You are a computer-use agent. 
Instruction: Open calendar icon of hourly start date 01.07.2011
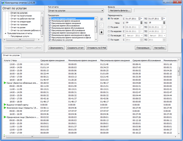(x=139, y=19)
